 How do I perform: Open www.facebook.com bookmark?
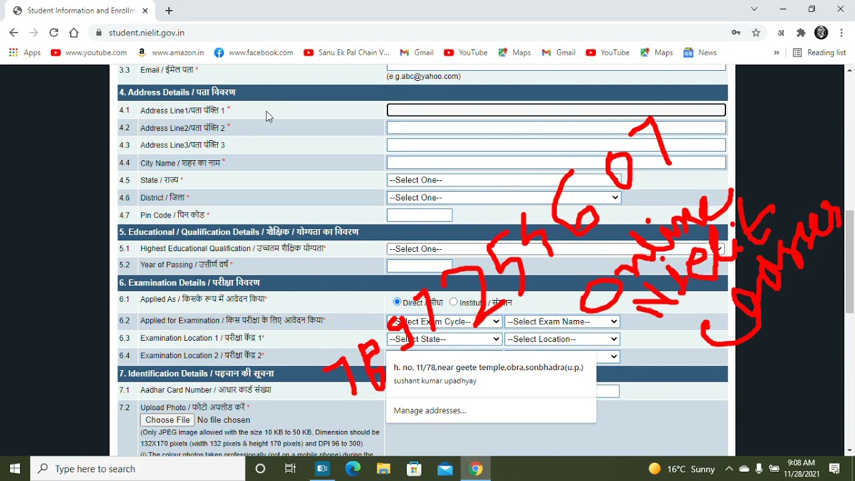(254, 53)
